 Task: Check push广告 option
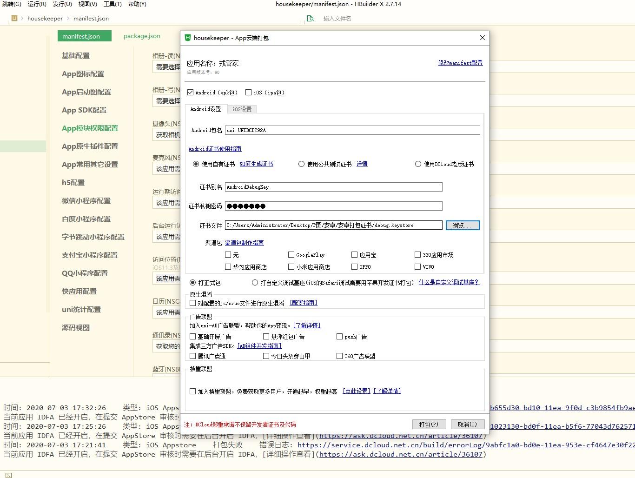(339, 337)
